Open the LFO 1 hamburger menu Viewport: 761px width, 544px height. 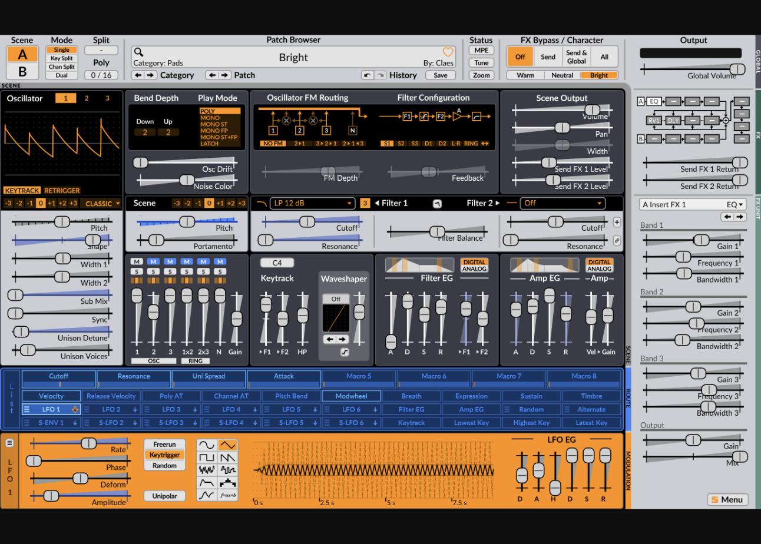coord(9,443)
